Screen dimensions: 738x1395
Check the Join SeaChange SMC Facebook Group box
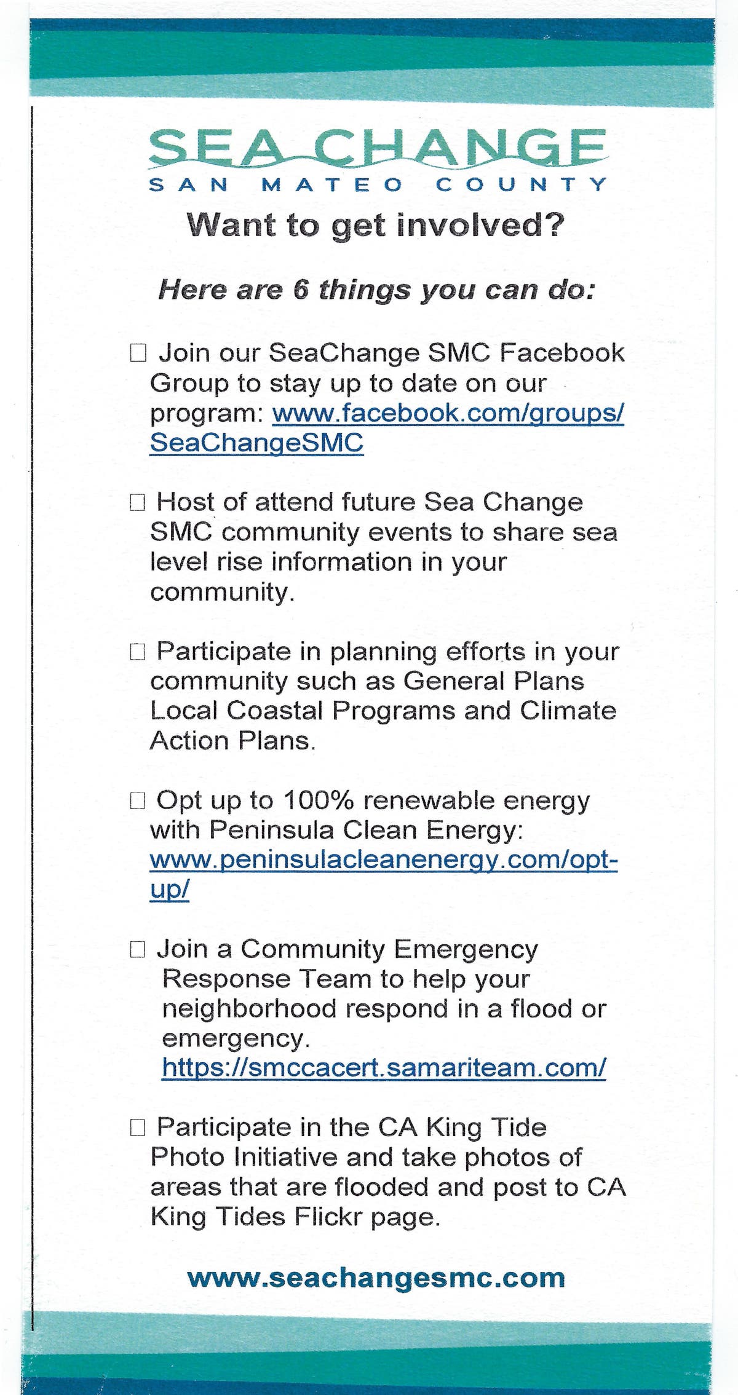pyautogui.click(x=138, y=353)
